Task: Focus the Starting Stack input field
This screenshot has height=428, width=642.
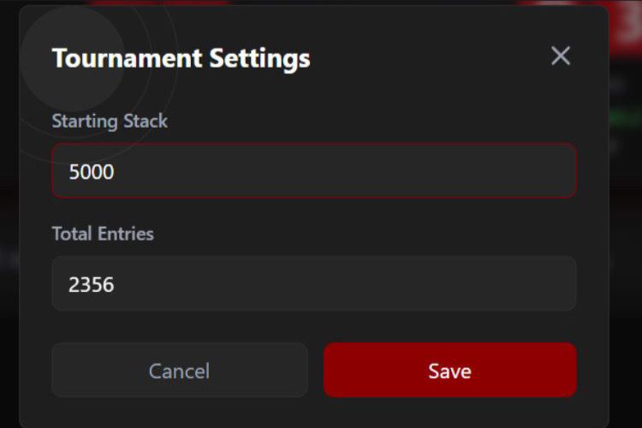Action: point(313,171)
